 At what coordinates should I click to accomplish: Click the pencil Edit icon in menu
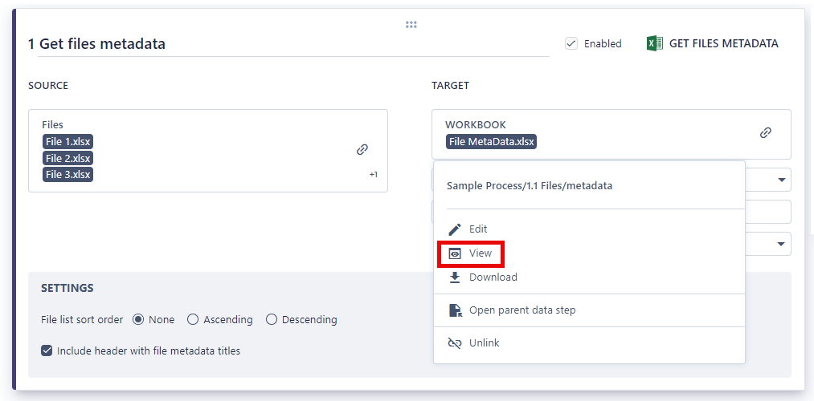(455, 229)
